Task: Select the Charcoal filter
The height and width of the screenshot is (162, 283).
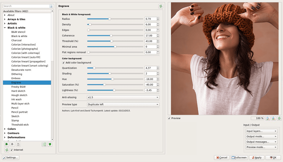Action: (17, 40)
